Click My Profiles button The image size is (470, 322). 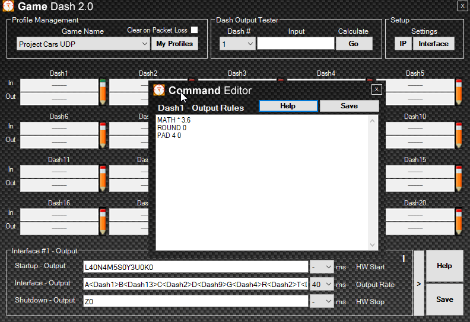tap(174, 44)
